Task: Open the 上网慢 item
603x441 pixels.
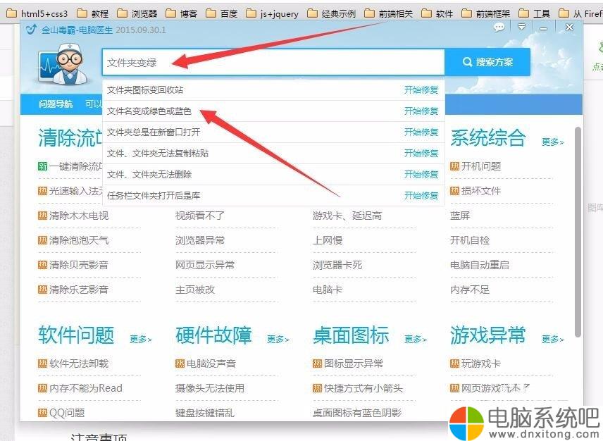Action: [x=328, y=240]
